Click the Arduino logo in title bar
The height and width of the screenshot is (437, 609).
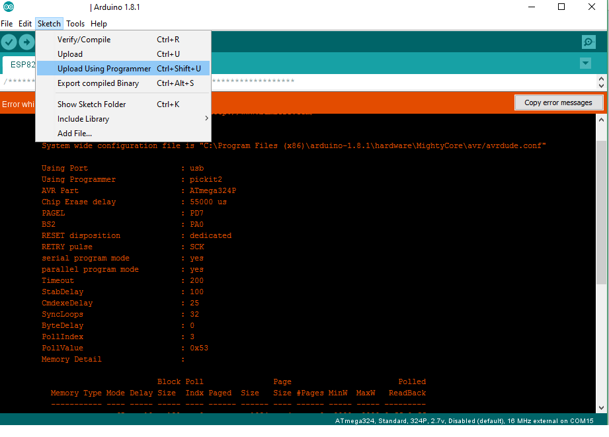(8, 7)
